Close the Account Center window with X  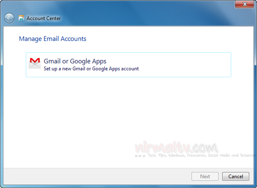[x=244, y=4]
